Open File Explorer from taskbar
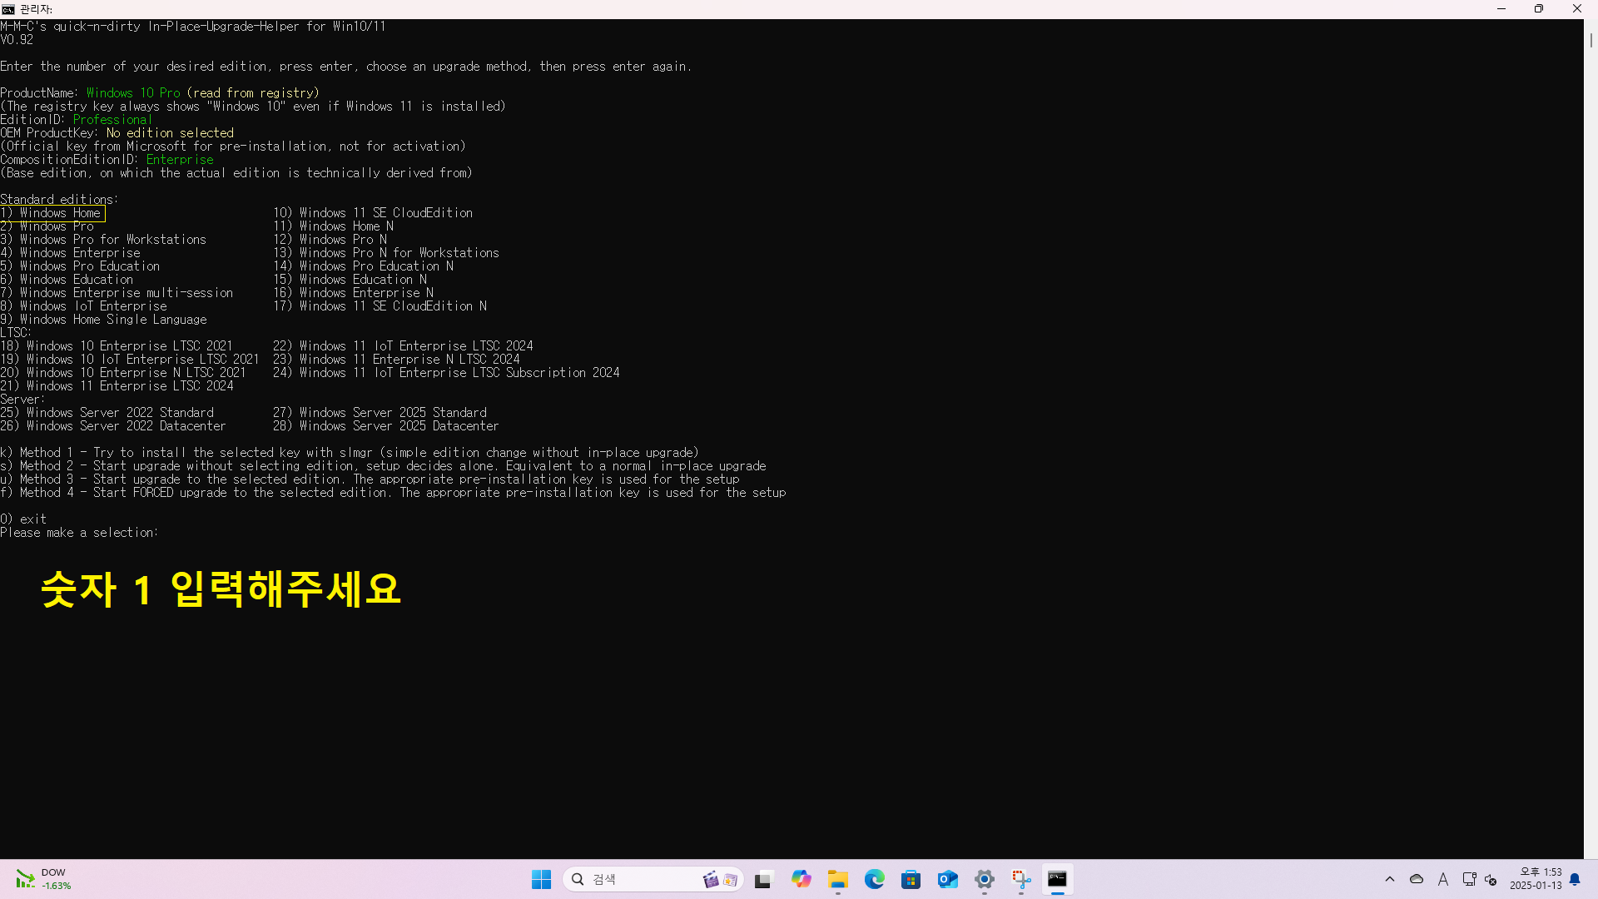The image size is (1598, 899). point(837,879)
